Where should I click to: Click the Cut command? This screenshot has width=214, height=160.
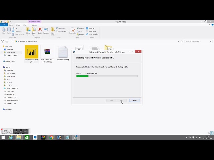(15, 28)
